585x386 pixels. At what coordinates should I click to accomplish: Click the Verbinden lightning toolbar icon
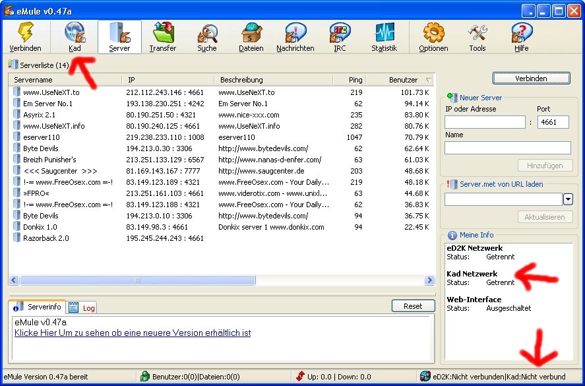tap(25, 32)
